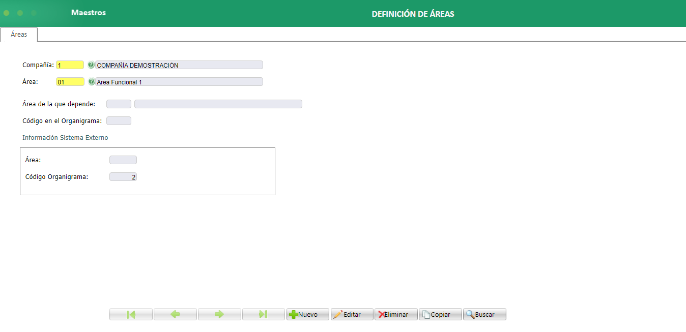Copy the record with Copiar
The image size is (686, 332).
click(x=441, y=314)
